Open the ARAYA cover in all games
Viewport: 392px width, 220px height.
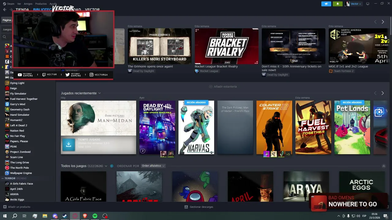pos(306,186)
